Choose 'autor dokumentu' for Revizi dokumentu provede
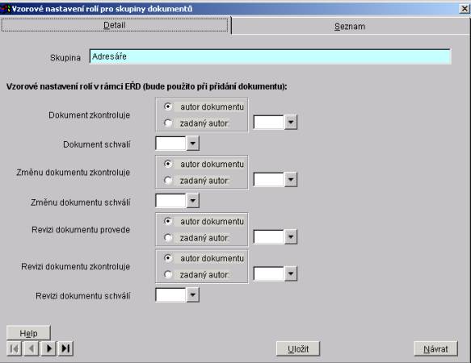Image resolution: width=471 pixels, height=363 pixels. [168, 221]
